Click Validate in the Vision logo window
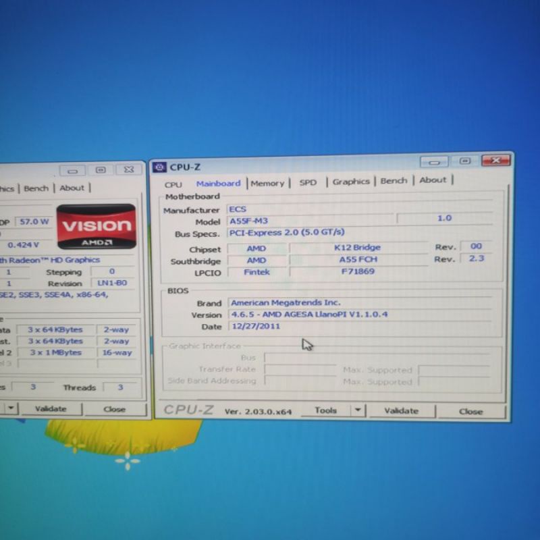Viewport: 540px width, 540px height. pos(51,408)
